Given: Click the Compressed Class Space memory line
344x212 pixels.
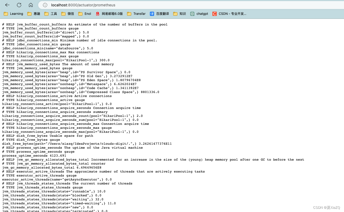Looking at the screenshot, I should (x=81, y=92).
